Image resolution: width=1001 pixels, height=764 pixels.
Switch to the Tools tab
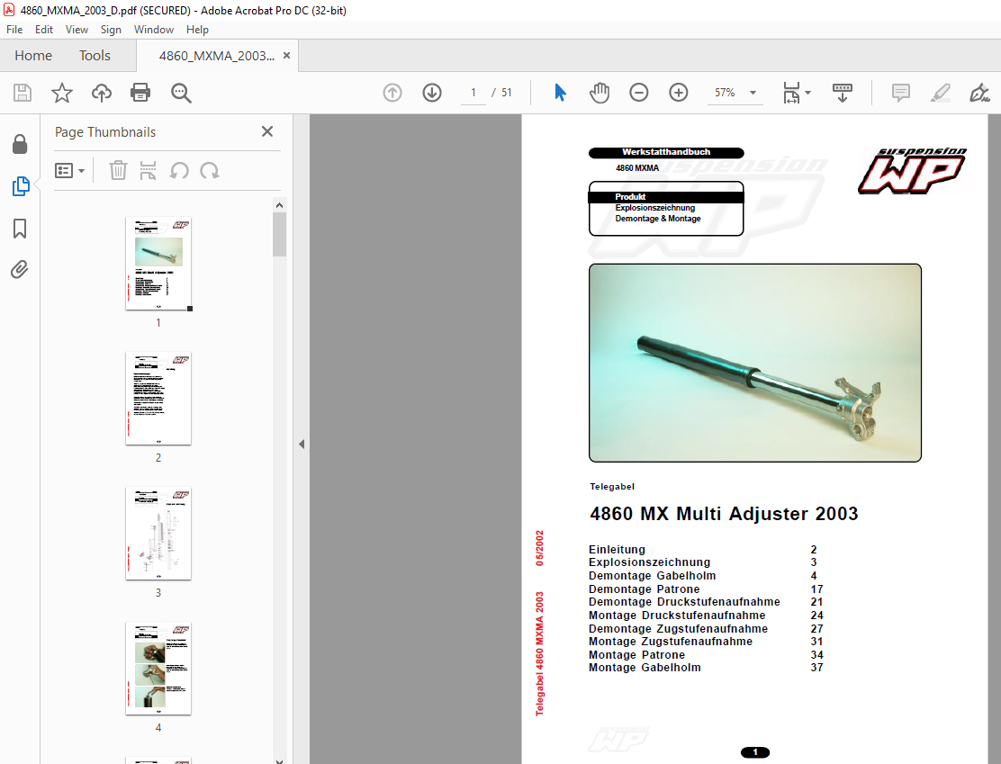[x=95, y=56]
